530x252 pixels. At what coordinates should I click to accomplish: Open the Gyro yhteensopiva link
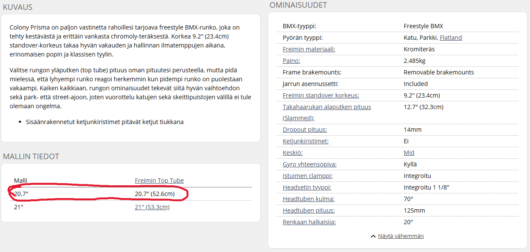310,164
